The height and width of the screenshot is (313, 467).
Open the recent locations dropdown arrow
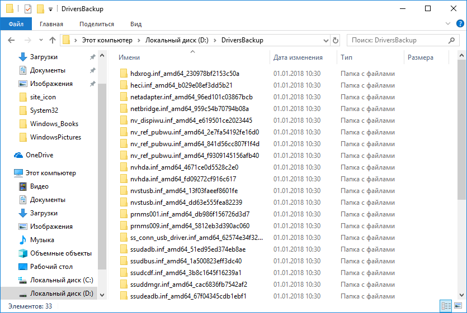(41, 40)
